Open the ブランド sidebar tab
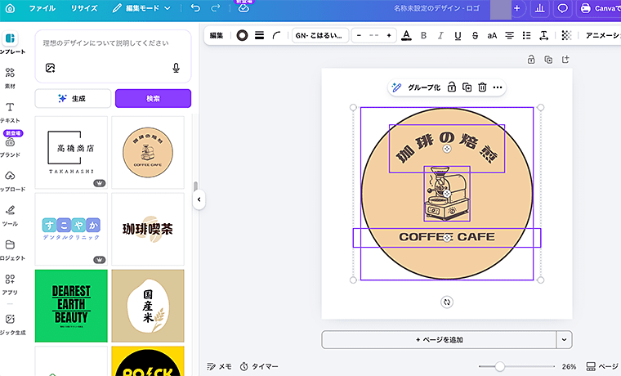Viewport: 621px width, 376px height. [x=10, y=145]
